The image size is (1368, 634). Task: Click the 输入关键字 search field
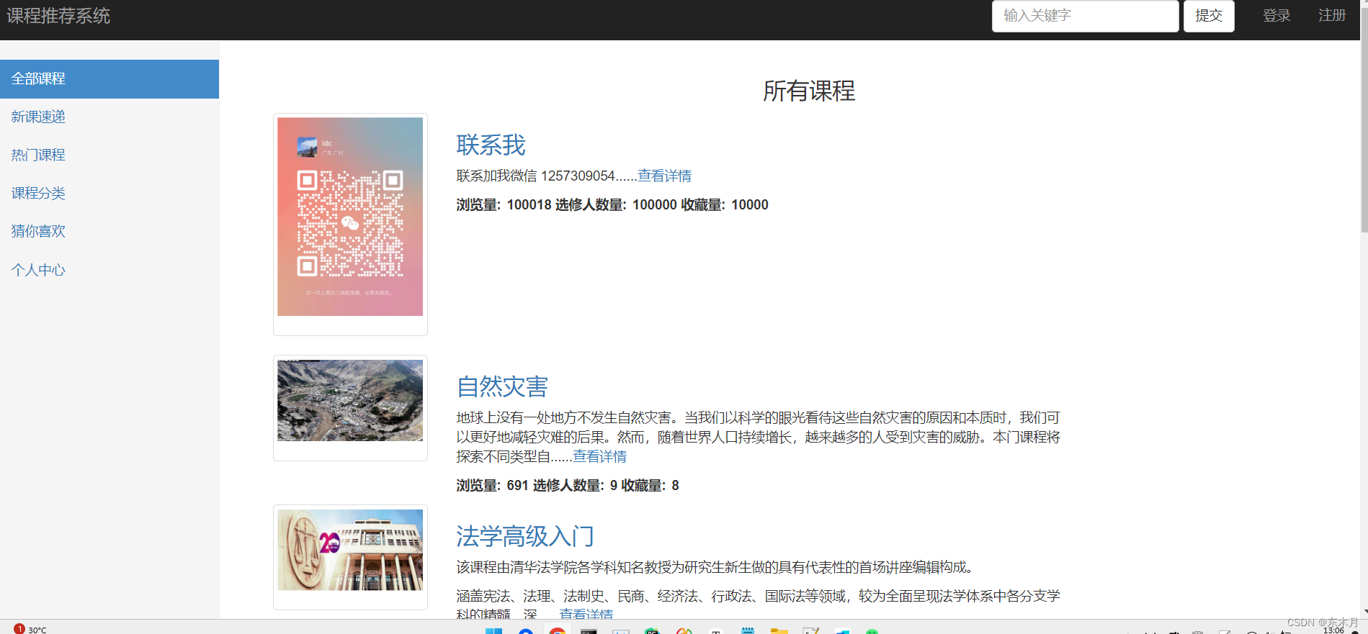pos(1085,16)
